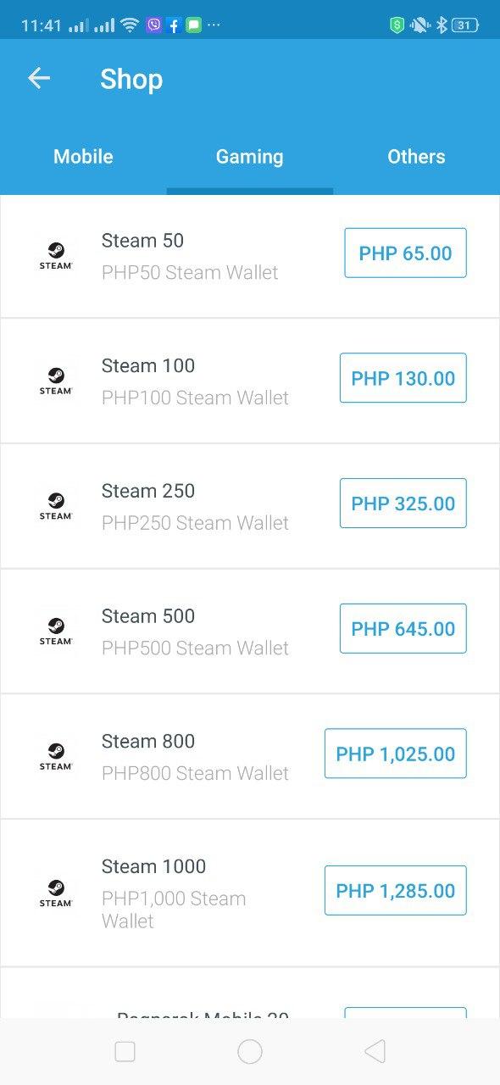Switch to the Others tab

click(x=416, y=157)
